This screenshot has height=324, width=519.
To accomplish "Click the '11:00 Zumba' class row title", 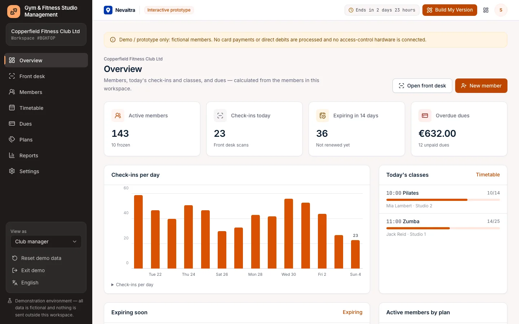I will [403, 221].
